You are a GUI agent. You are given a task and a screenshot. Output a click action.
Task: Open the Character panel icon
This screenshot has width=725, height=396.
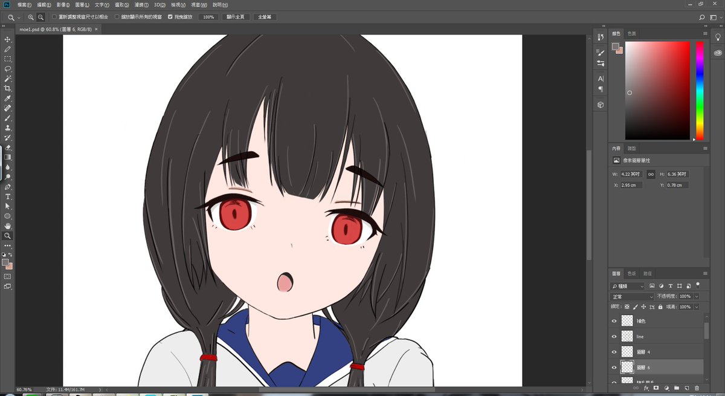click(601, 79)
